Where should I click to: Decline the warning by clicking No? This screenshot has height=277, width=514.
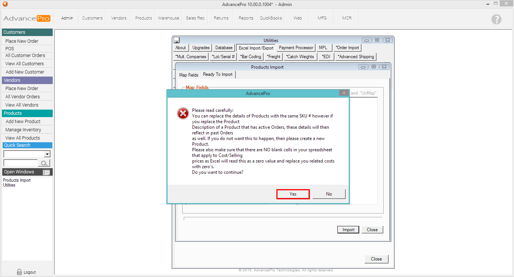coord(329,194)
